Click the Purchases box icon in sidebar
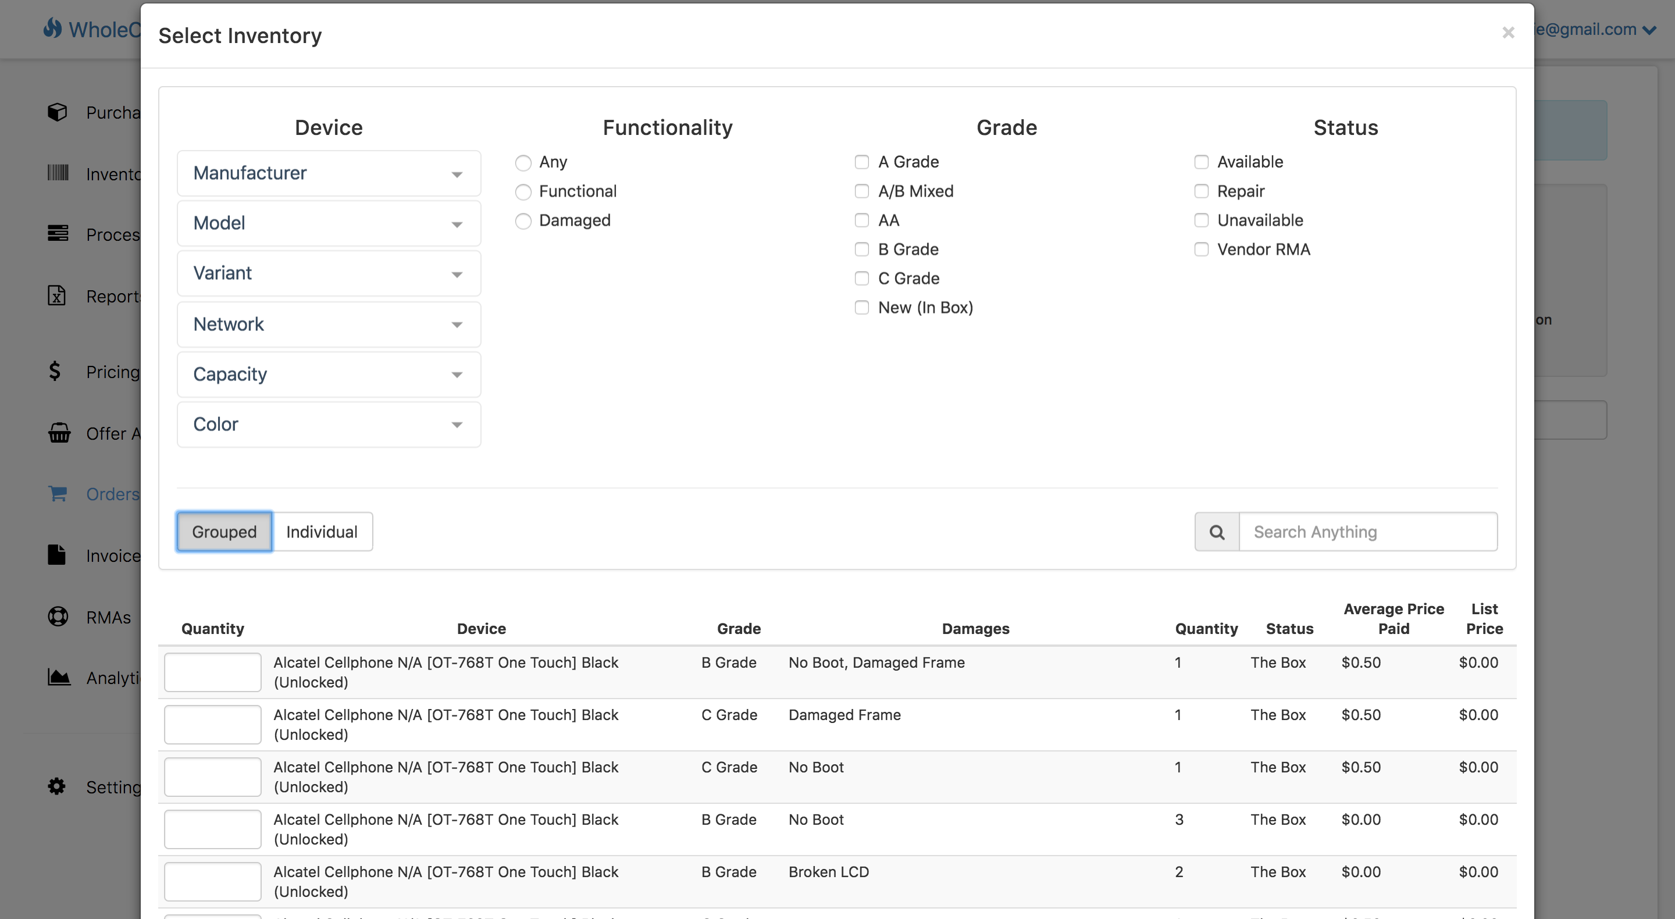 tap(57, 112)
